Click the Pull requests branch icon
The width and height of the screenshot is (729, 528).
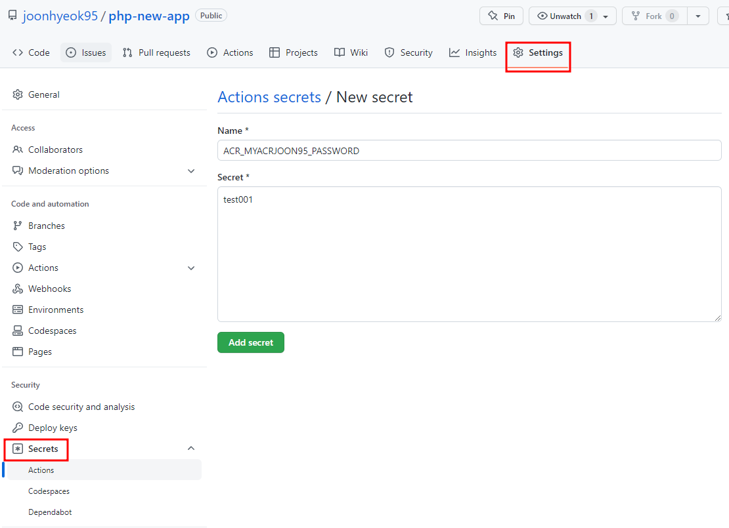click(x=127, y=52)
